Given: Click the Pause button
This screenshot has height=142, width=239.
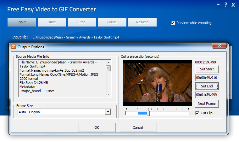Looking at the screenshot, I should (112, 22).
